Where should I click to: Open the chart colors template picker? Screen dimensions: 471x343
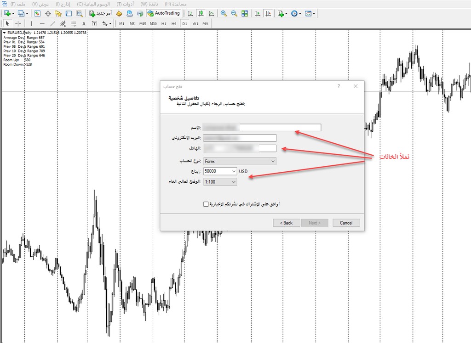coord(308,14)
